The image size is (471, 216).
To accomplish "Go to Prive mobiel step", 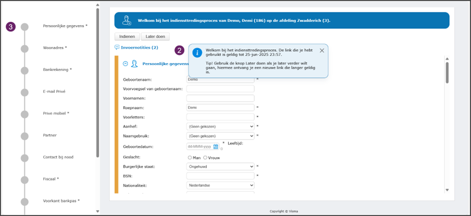I will point(56,113).
